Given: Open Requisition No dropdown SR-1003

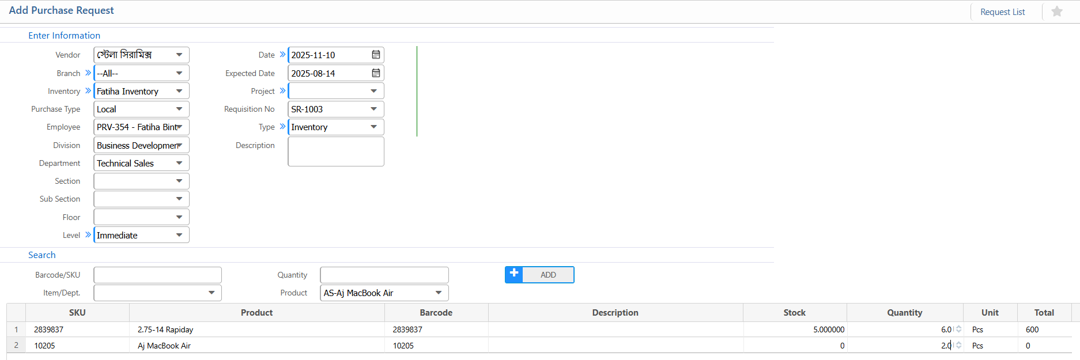Looking at the screenshot, I should click(x=373, y=109).
